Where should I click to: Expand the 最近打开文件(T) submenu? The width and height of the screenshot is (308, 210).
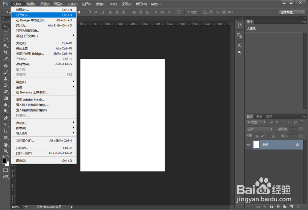pyautogui.click(x=44, y=36)
